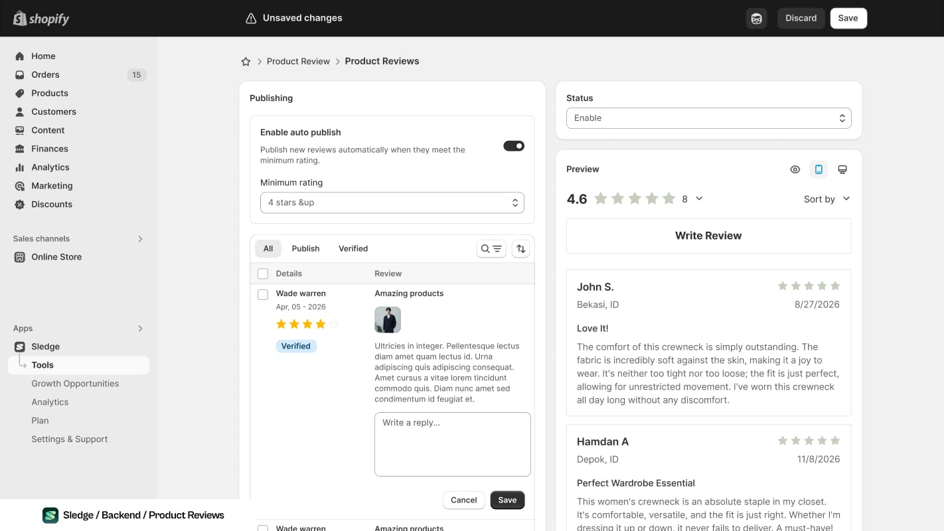The height and width of the screenshot is (531, 944).
Task: Switch to the Verified tab
Action: [353, 249]
